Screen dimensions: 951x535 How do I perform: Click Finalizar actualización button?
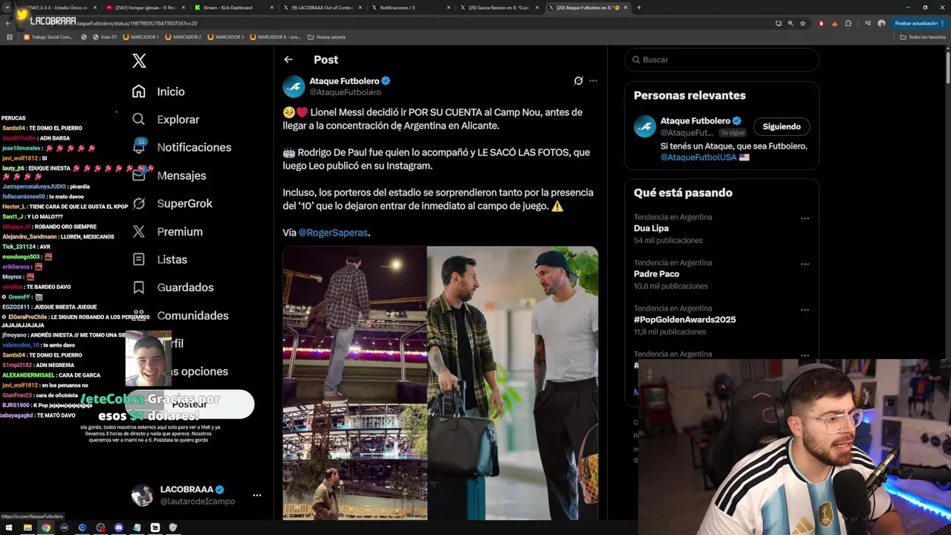tap(919, 24)
